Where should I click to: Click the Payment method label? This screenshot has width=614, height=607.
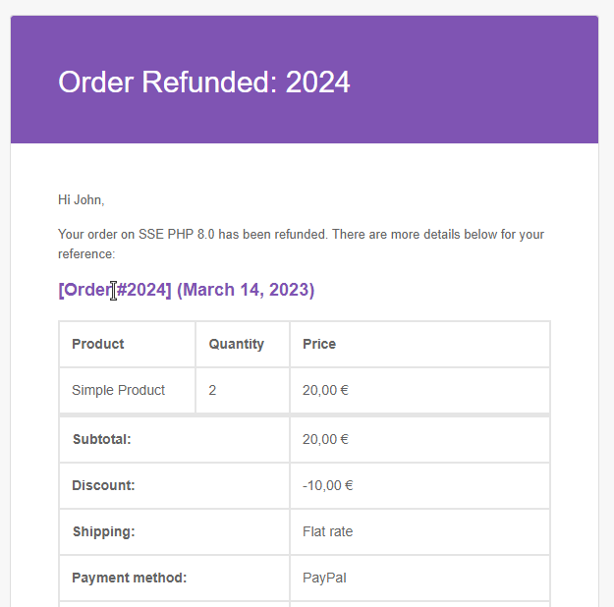130,578
